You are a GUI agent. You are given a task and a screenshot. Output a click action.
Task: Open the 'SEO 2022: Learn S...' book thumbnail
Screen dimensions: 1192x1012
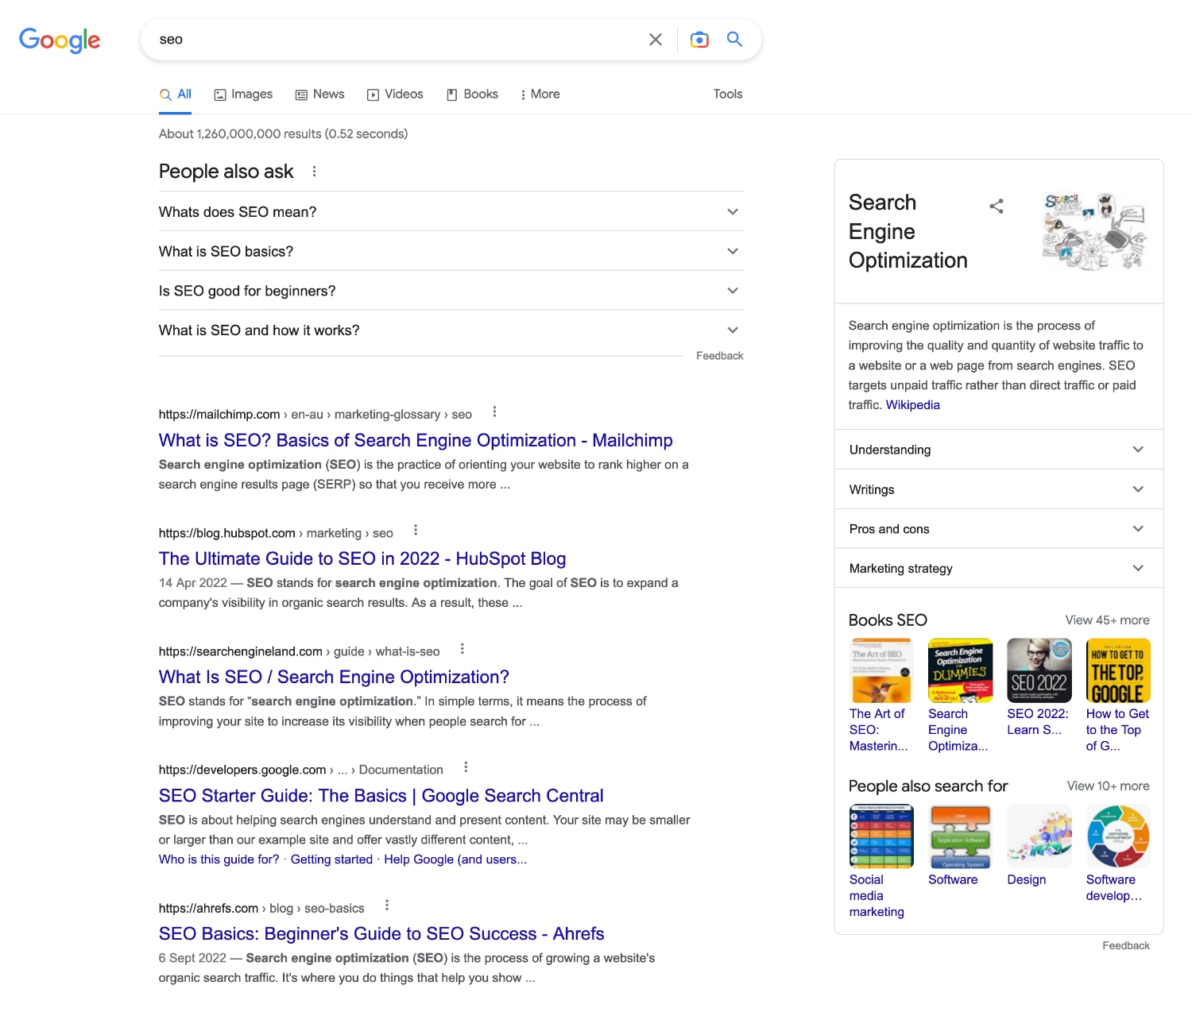[x=1039, y=670]
